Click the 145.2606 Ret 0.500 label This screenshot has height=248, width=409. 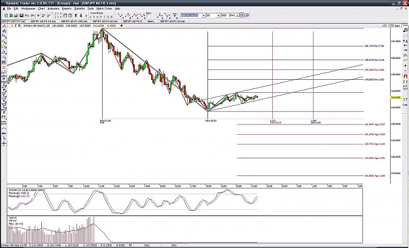click(374, 70)
